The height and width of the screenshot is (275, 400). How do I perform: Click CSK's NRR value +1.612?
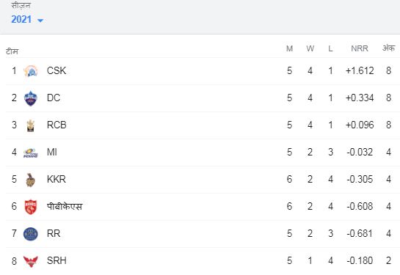click(360, 70)
